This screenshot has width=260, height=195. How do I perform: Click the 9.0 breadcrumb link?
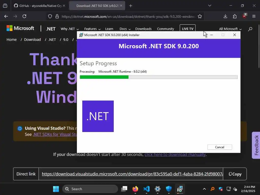point(66,40)
